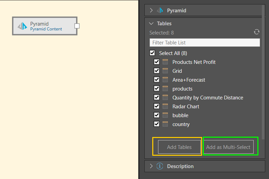
Task: Select Quantity by Commute Distance table
Action: [x=157, y=98]
